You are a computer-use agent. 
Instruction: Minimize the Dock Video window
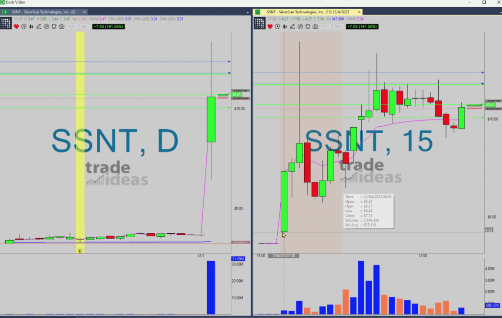point(469,2)
